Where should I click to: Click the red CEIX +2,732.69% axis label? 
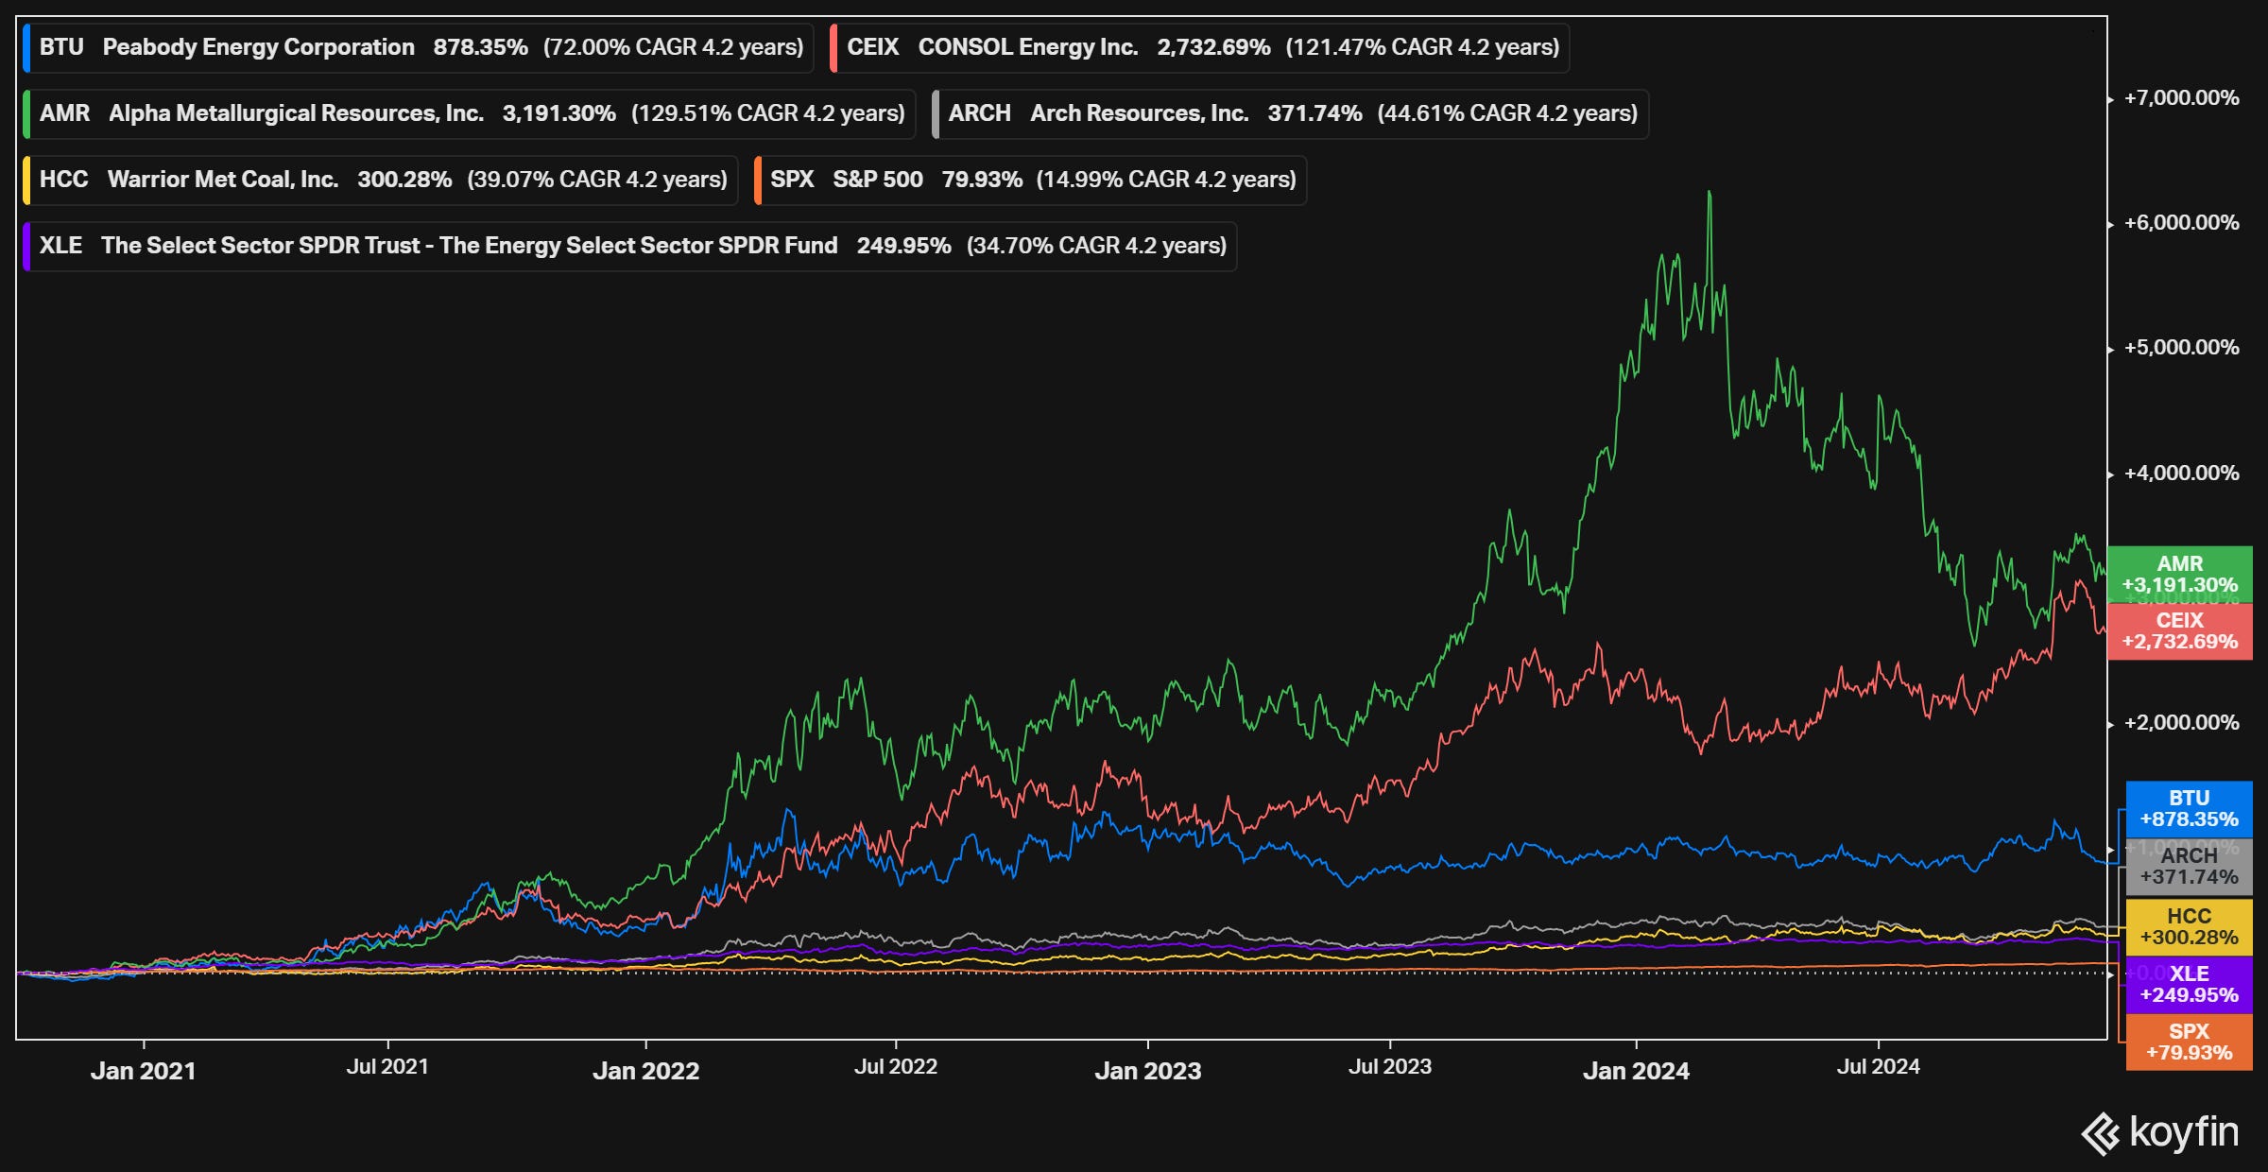(x=2180, y=631)
